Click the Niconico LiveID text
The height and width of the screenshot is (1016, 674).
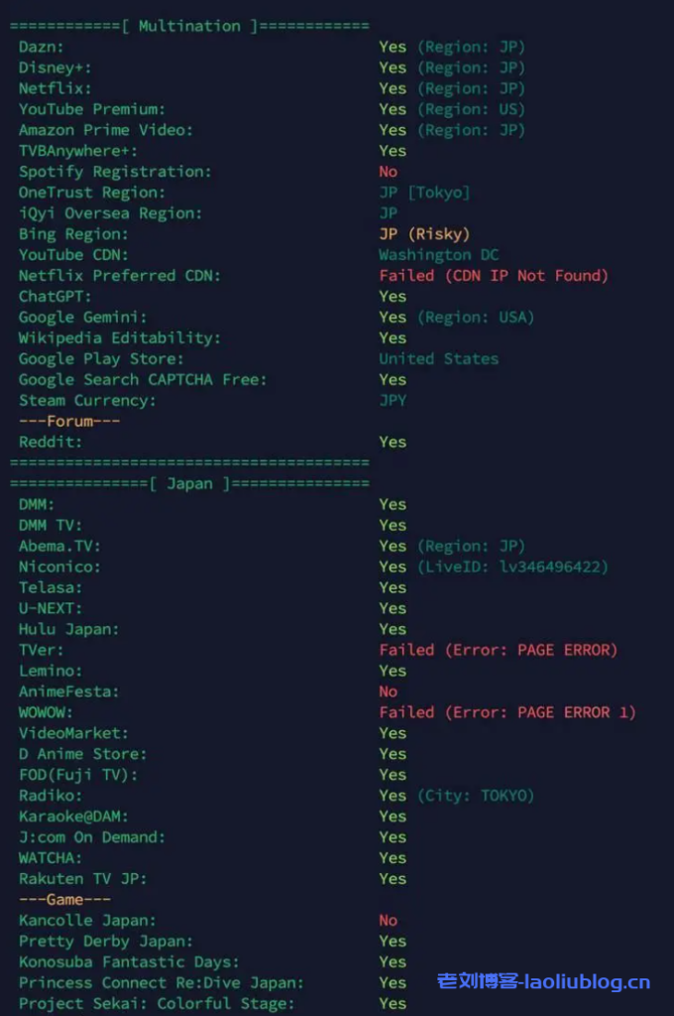pyautogui.click(x=512, y=567)
